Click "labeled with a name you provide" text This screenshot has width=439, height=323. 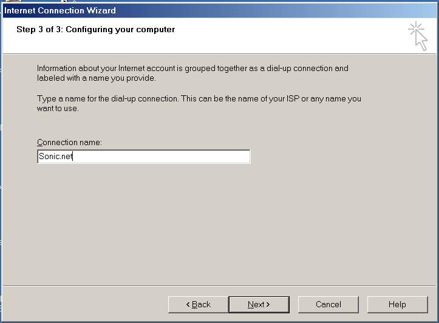[x=96, y=78]
